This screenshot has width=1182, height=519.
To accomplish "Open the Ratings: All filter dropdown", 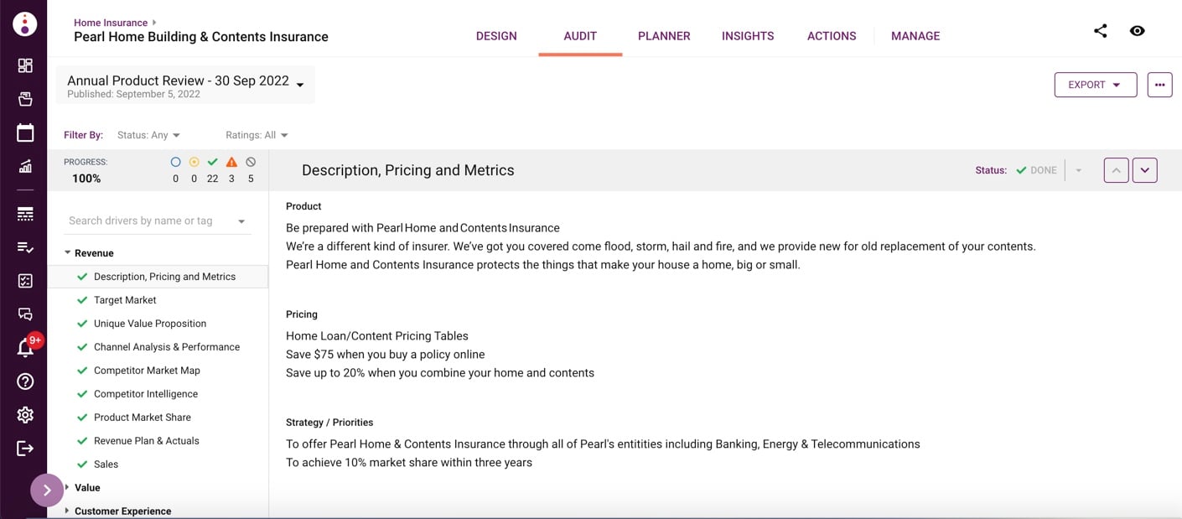I will click(257, 135).
